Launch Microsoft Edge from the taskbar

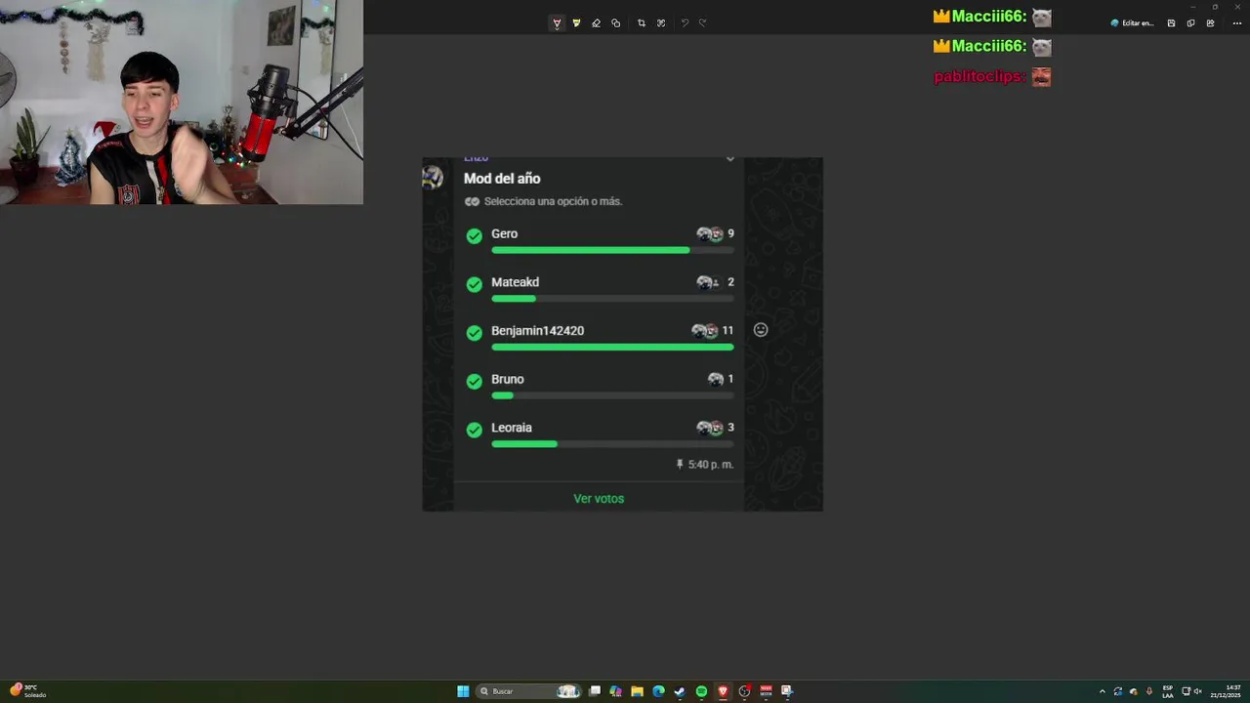click(658, 691)
